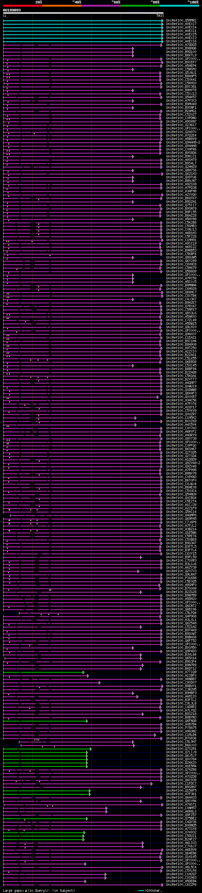Select the UniRef100_A7P3X3 label
202x893 pixels.
[x=181, y=100]
